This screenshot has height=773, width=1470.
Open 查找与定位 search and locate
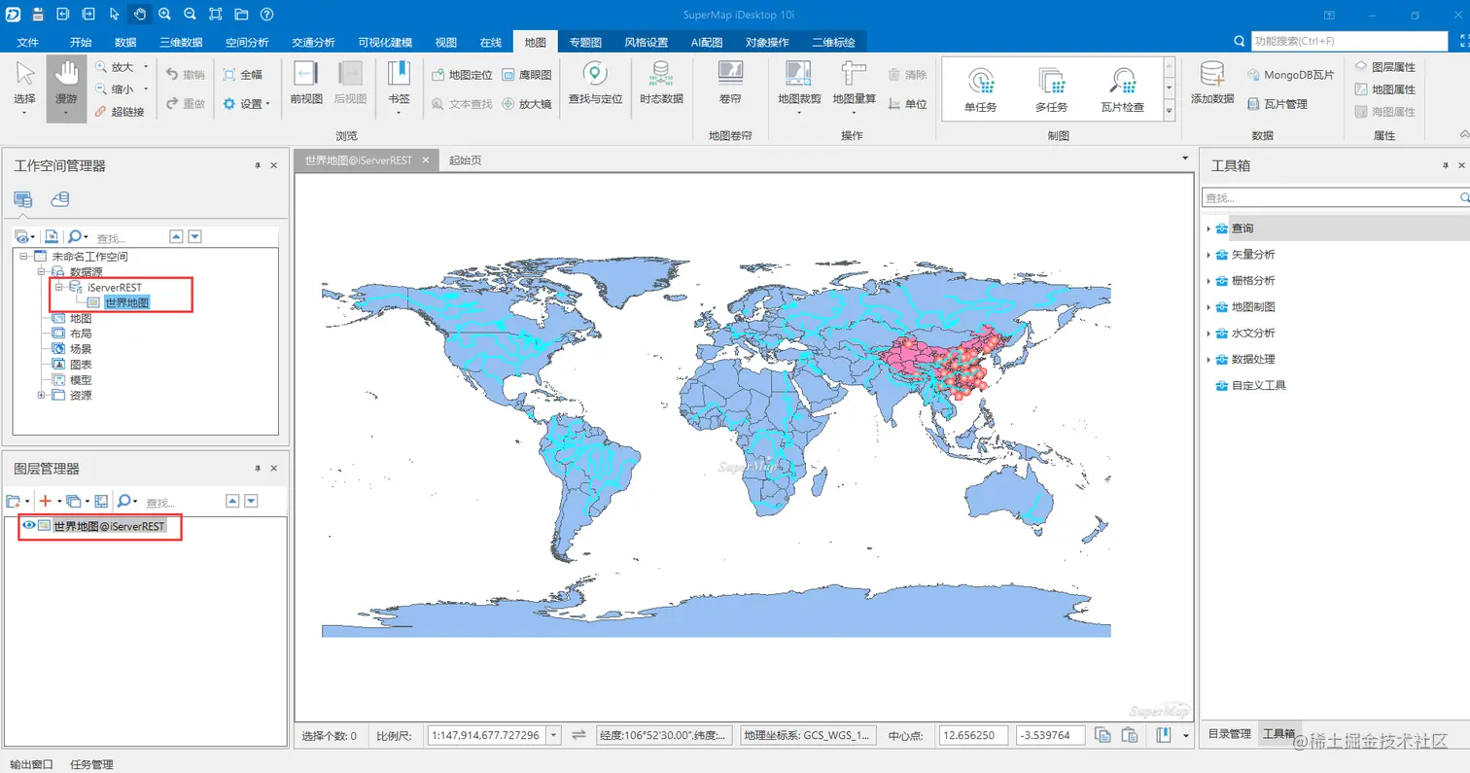coord(595,83)
